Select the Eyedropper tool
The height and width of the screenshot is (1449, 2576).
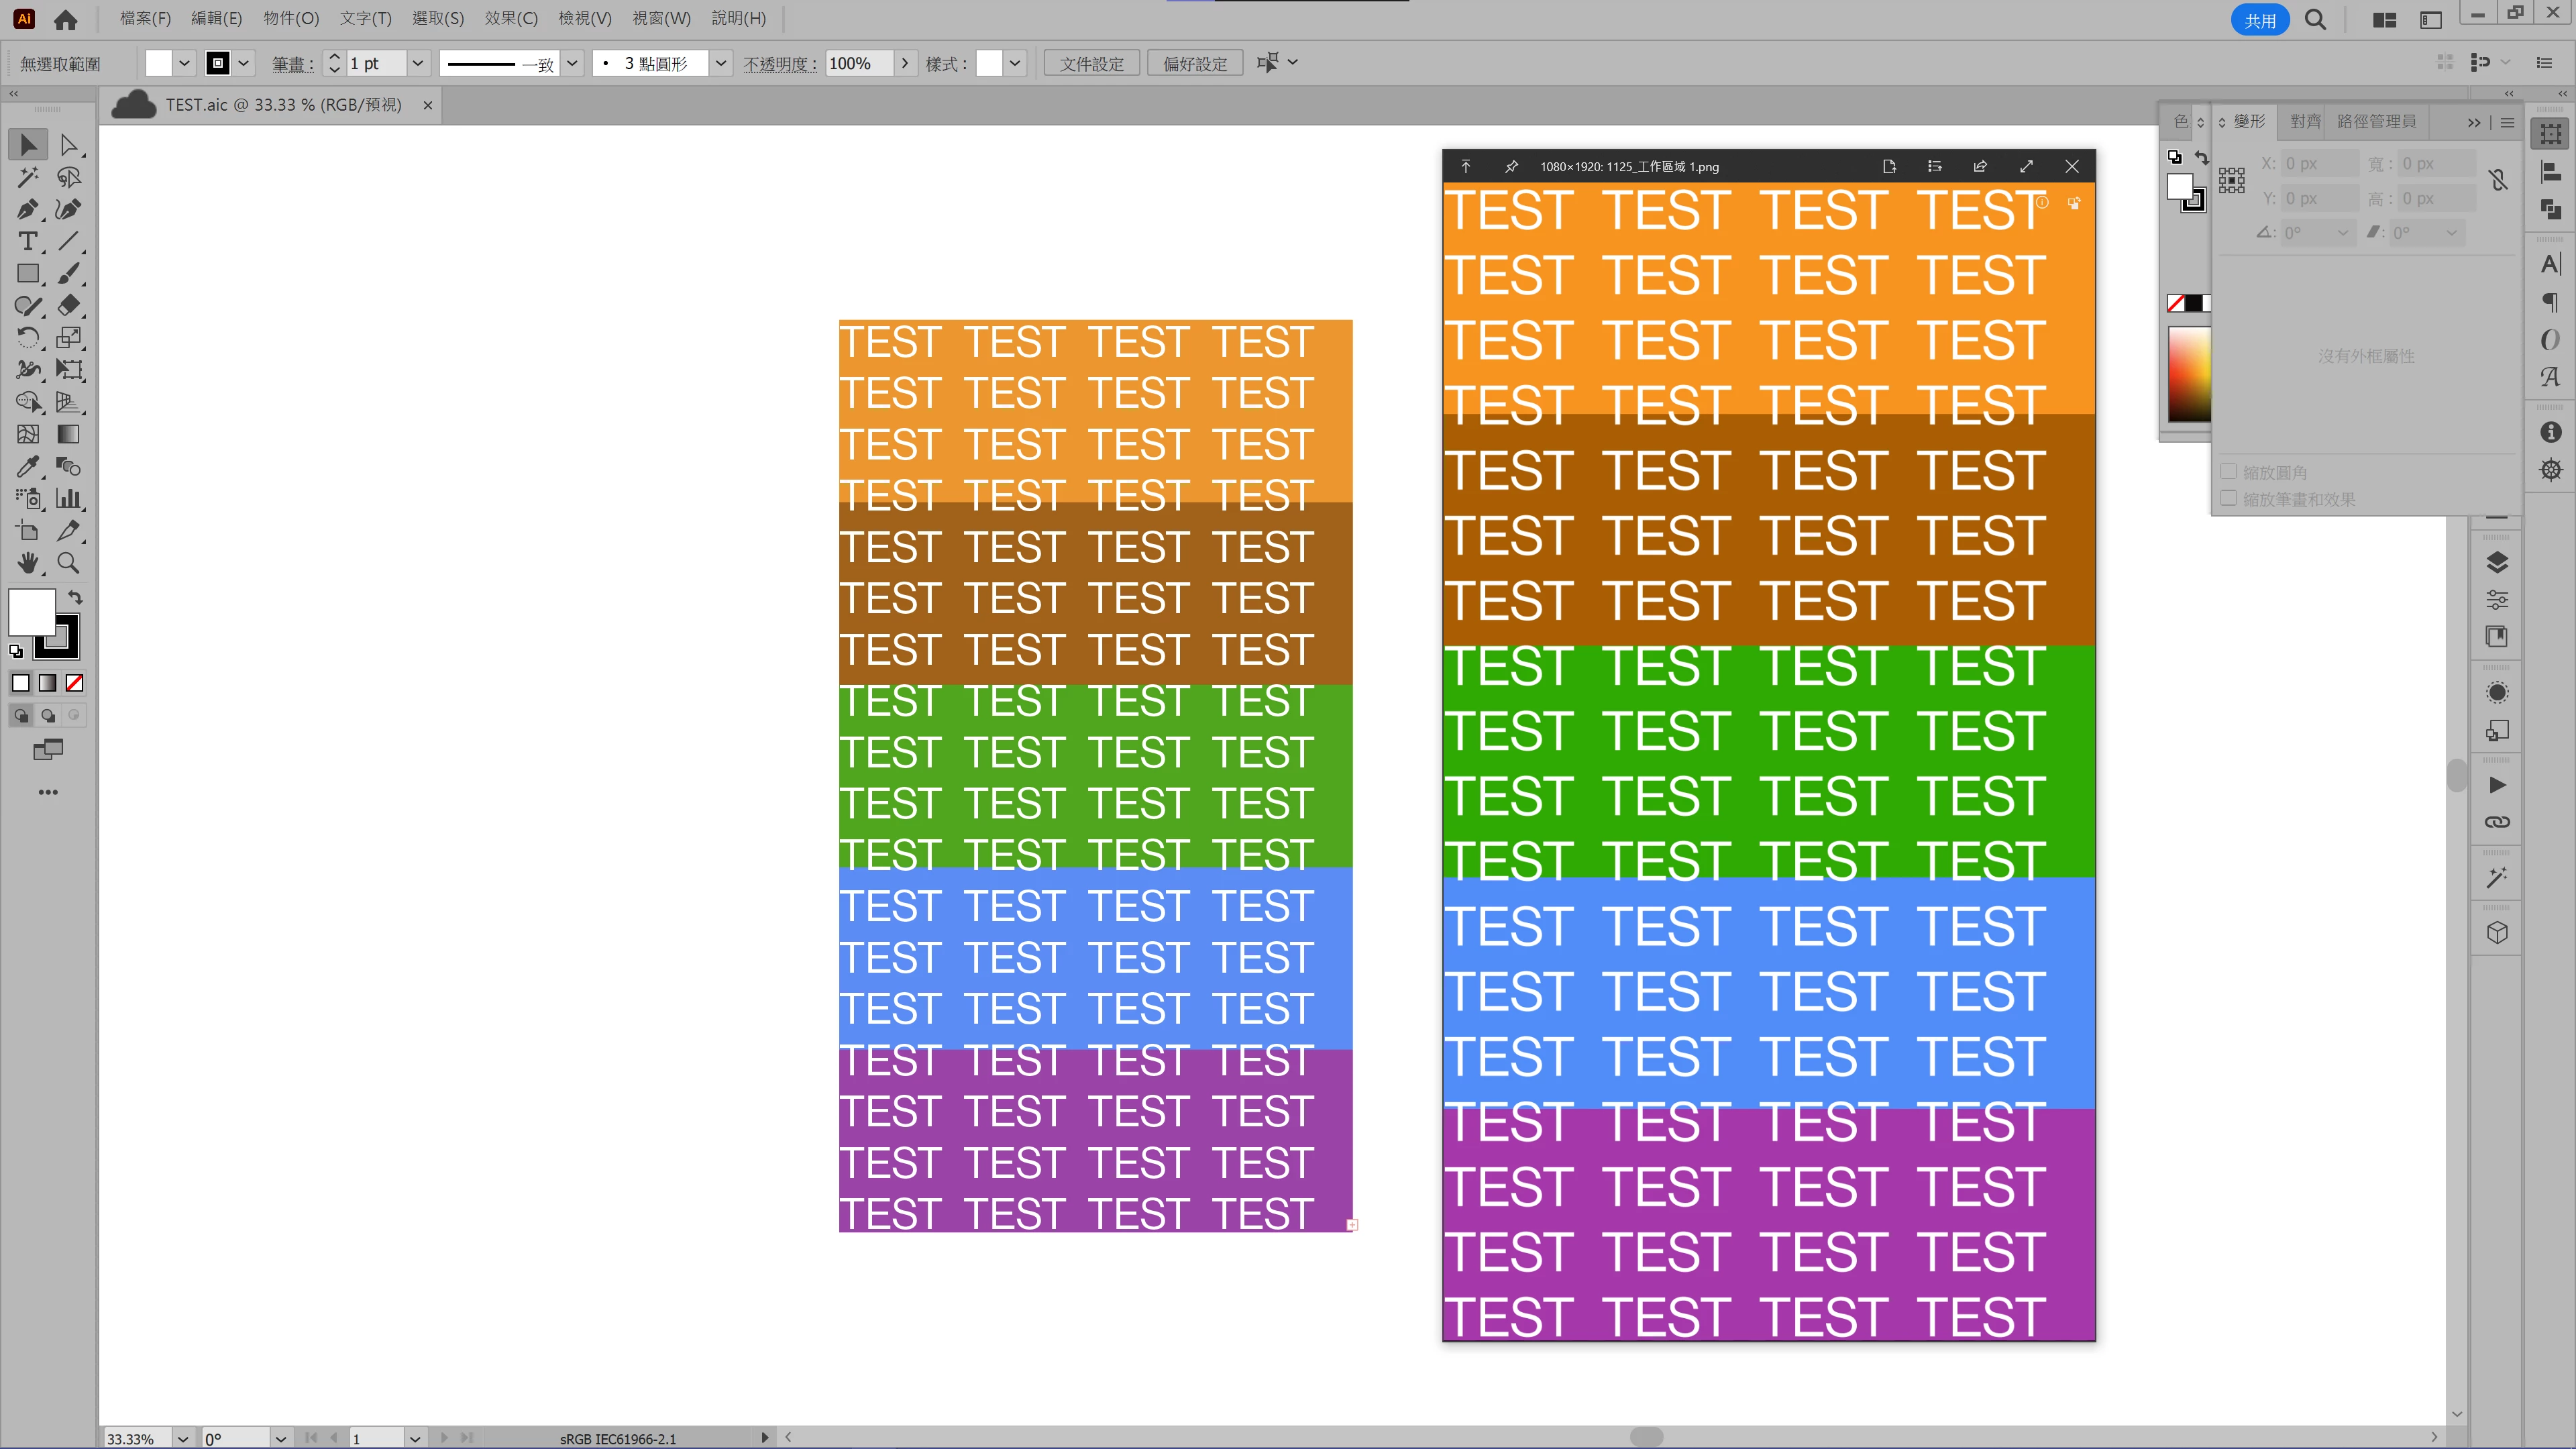27,466
